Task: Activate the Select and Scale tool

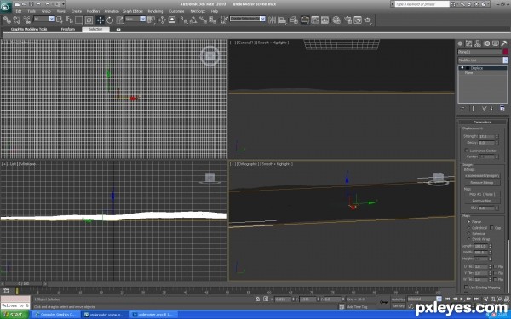Action: [120, 20]
